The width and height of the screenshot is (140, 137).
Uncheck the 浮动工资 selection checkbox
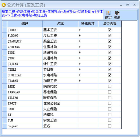tap(110, 36)
